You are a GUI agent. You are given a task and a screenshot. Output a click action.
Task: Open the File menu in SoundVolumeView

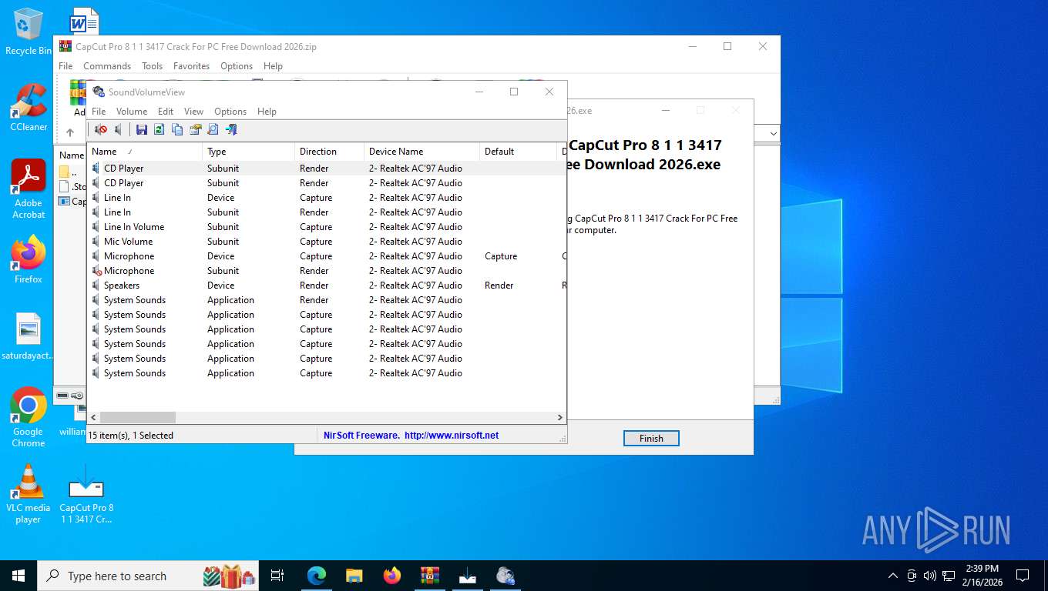pos(99,112)
